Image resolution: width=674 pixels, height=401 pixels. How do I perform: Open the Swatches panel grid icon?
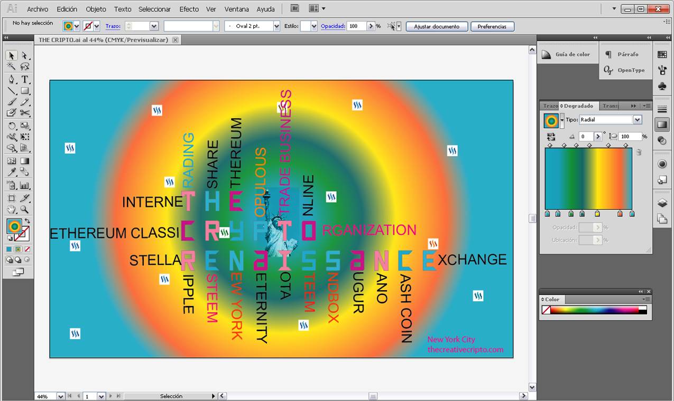pyautogui.click(x=662, y=54)
